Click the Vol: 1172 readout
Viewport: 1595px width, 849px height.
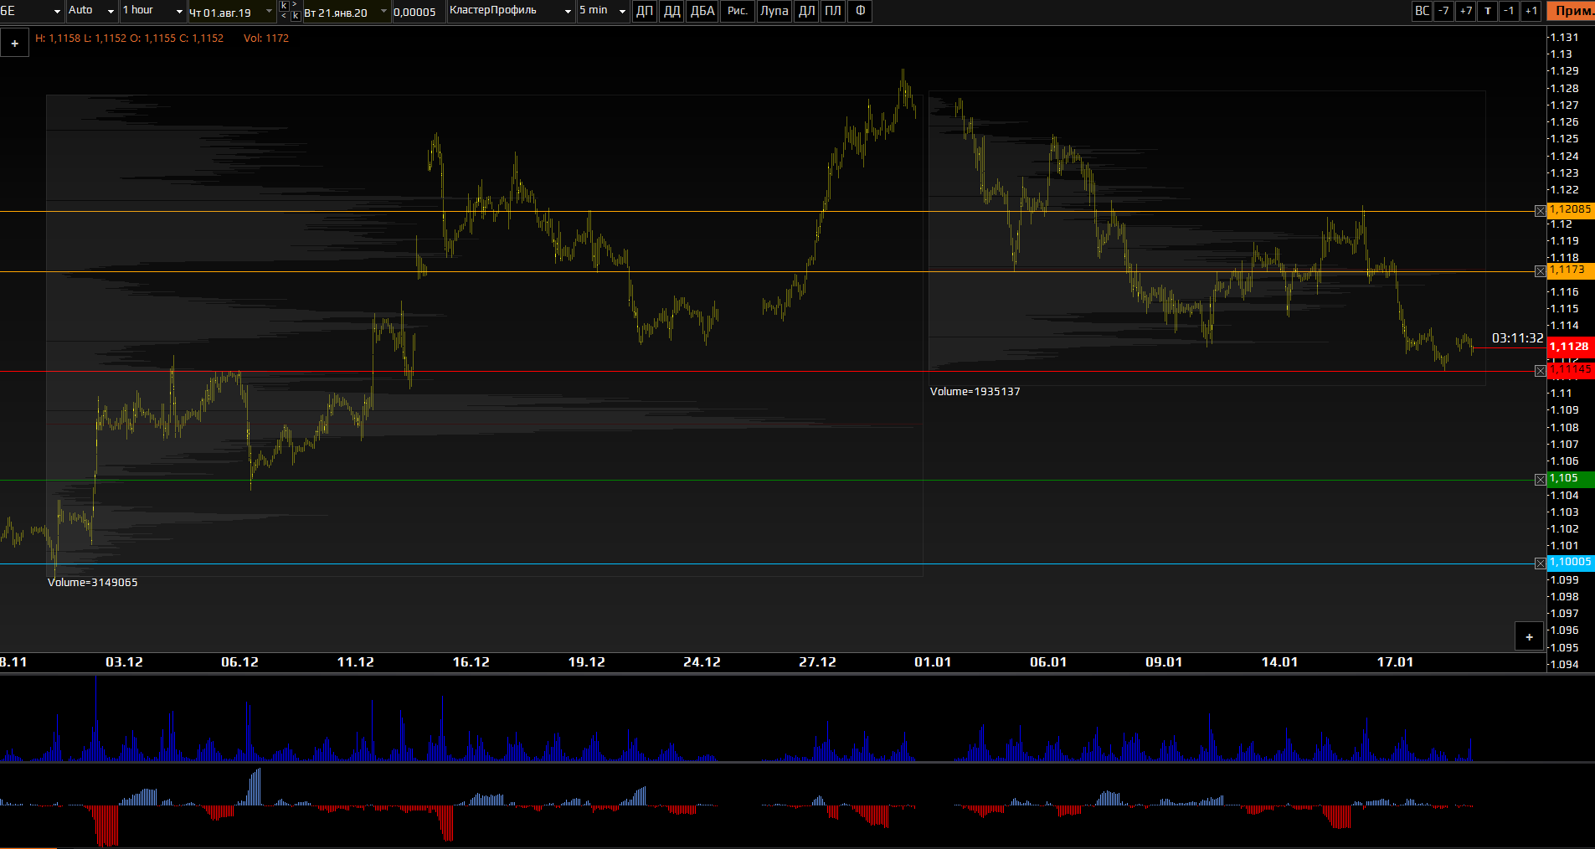tap(266, 39)
